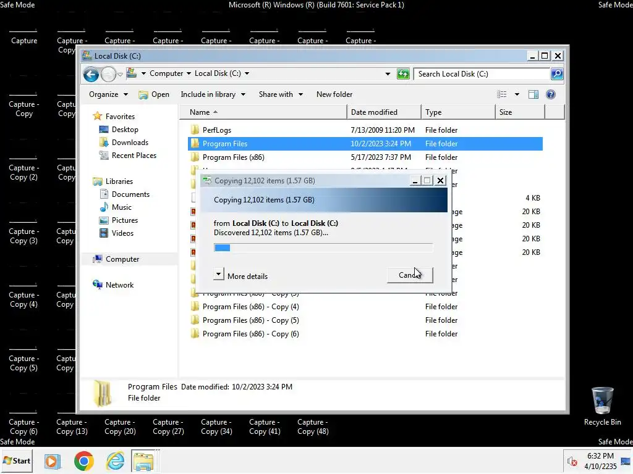Launch Internet Explorer from taskbar
Screen dimensions: 633x474
115,460
